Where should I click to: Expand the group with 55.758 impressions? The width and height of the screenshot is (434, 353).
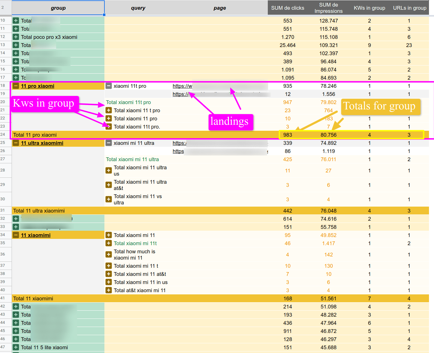tap(16, 227)
